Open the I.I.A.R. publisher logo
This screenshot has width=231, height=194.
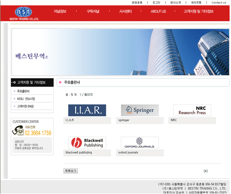pyautogui.click(x=87, y=110)
